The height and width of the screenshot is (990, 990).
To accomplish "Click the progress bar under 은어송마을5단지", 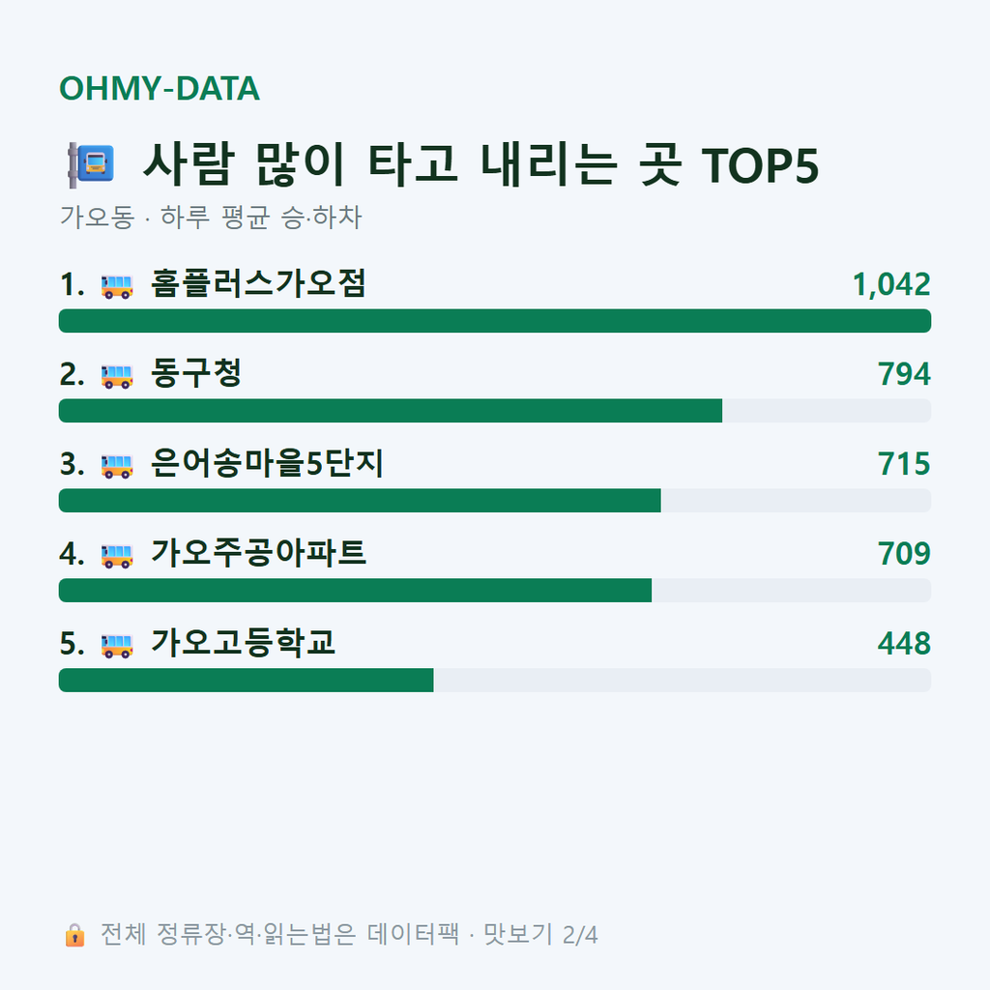I will [x=495, y=501].
